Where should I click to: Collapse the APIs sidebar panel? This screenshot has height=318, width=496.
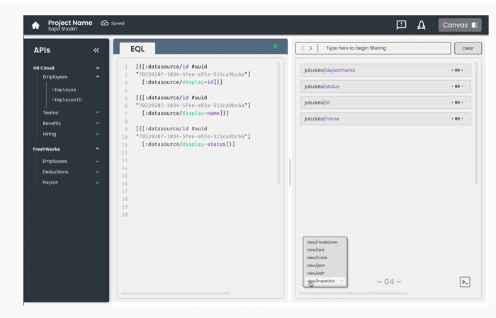click(96, 50)
